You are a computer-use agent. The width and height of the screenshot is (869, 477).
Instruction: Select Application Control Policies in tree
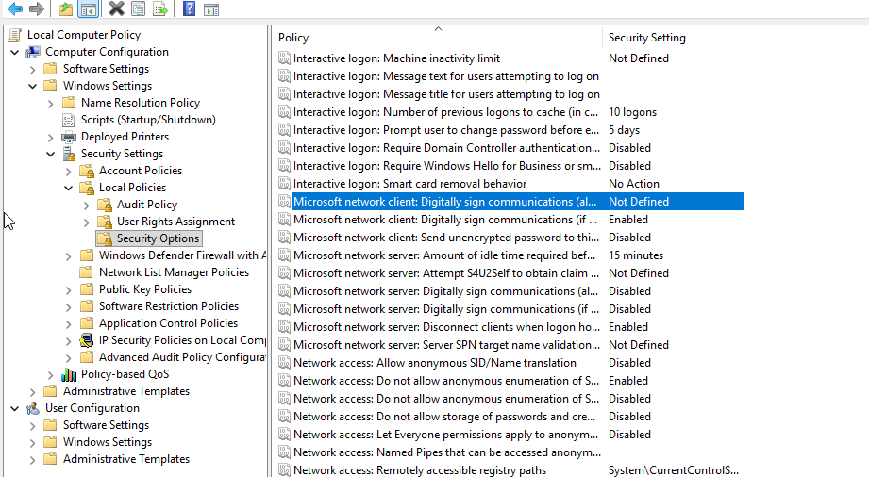point(168,323)
